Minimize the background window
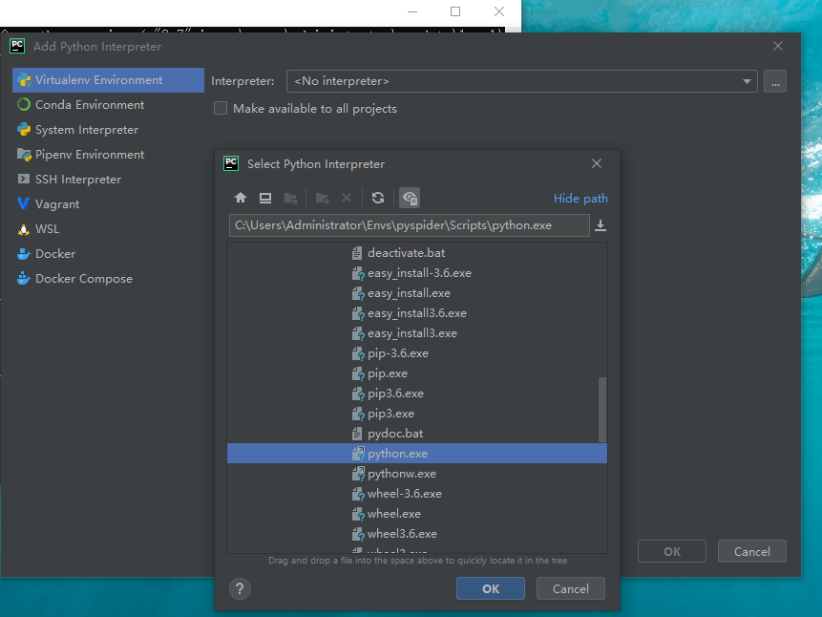The image size is (822, 617). [x=412, y=11]
